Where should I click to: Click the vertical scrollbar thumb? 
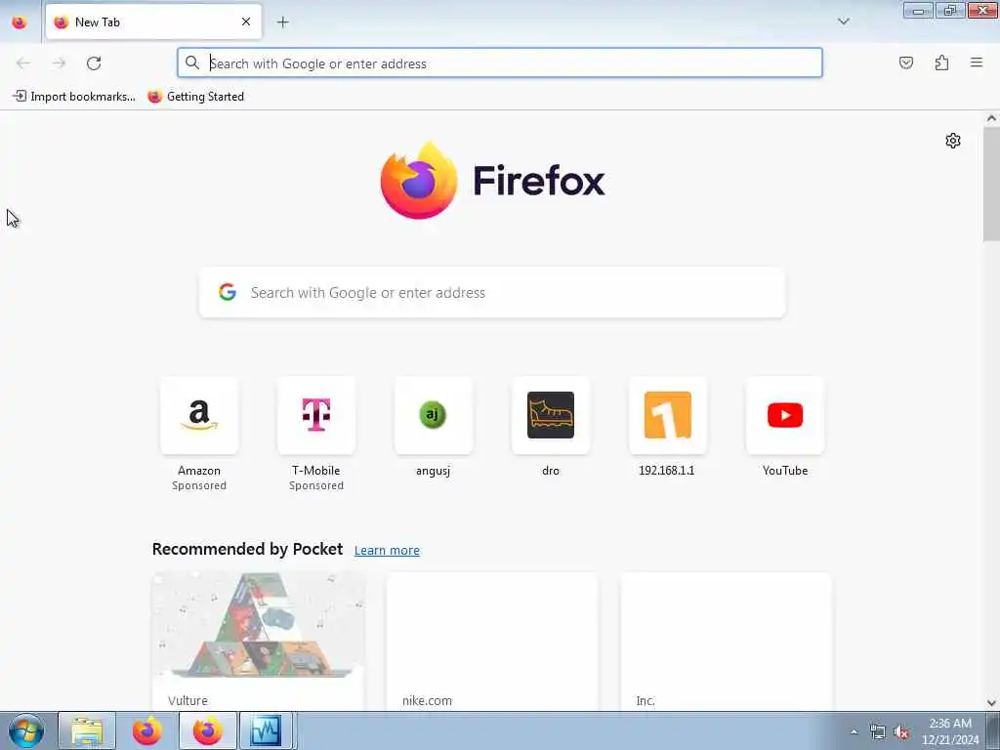[x=991, y=184]
